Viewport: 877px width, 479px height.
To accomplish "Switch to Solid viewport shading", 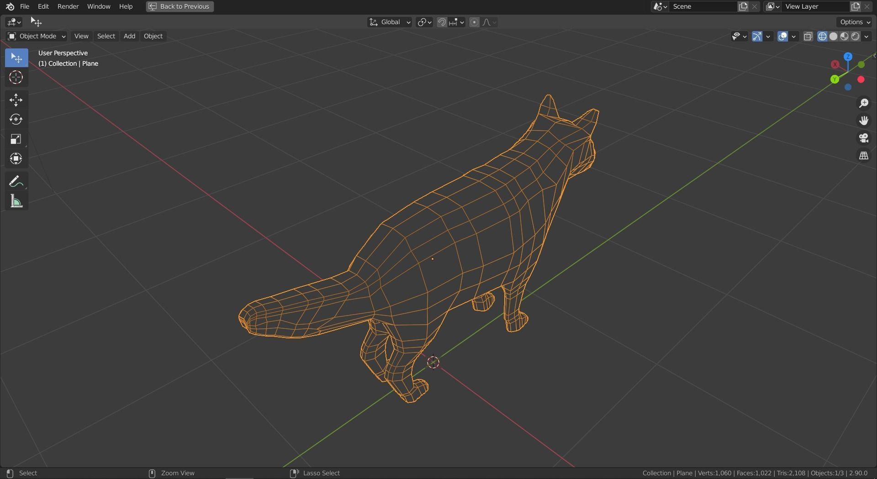I will (x=833, y=37).
